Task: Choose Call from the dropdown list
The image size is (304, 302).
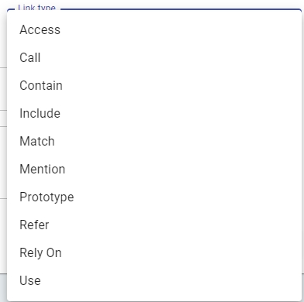Action: point(154,57)
